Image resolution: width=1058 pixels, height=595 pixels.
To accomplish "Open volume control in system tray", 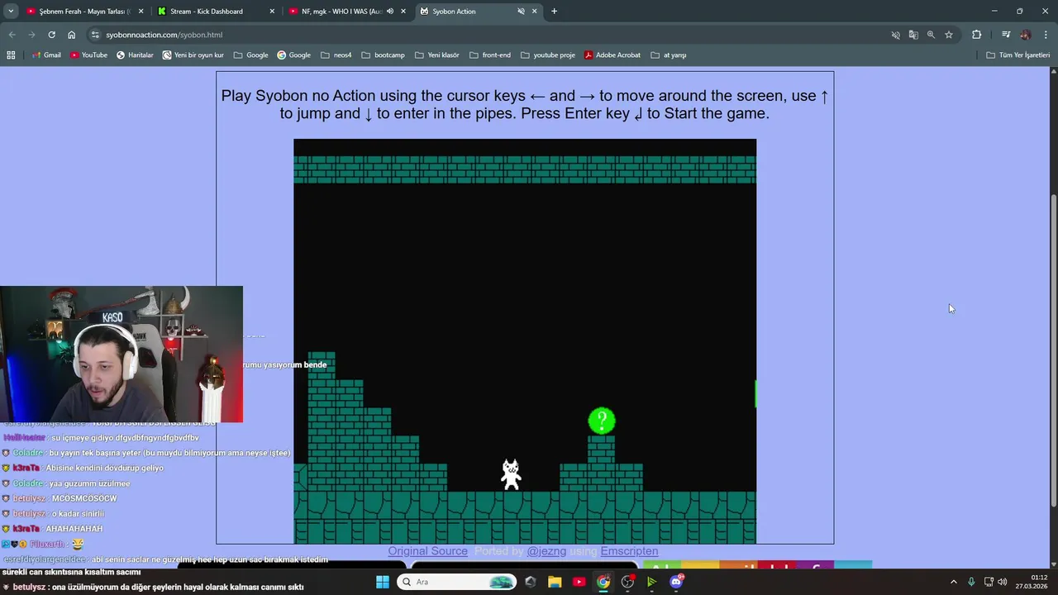I will pos(1002,582).
